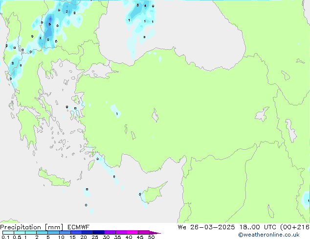Screen dimensions: 310x239
Task: Click the 25 to 30 mm legend swatch
Action: (99, 233)
